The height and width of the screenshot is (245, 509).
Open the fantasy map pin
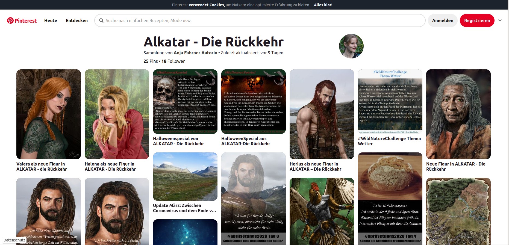click(x=458, y=211)
